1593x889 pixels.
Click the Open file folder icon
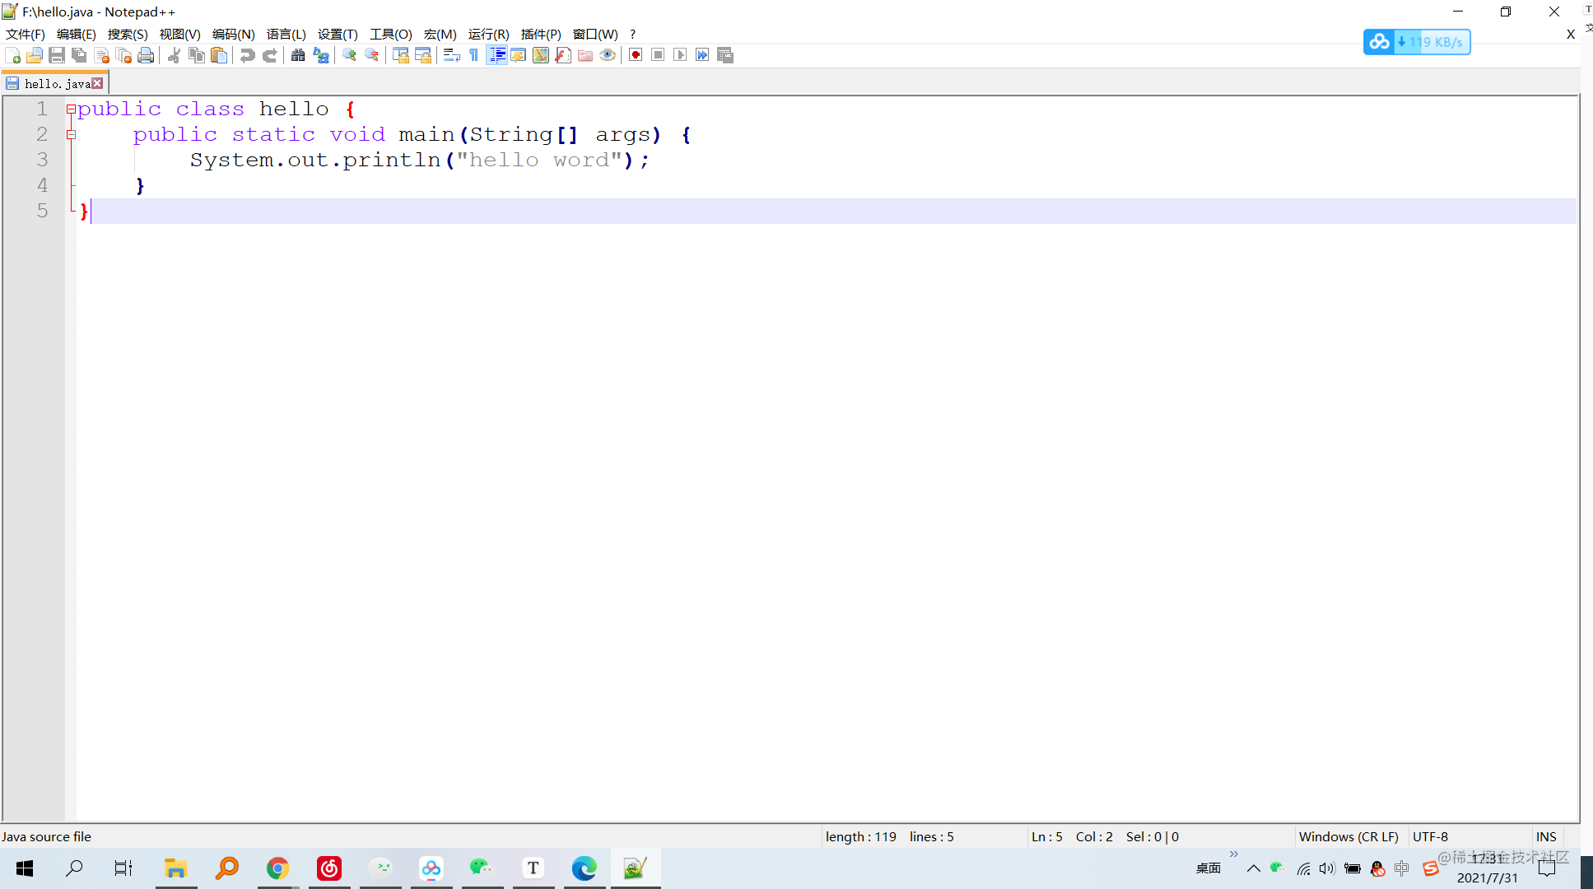coord(35,55)
